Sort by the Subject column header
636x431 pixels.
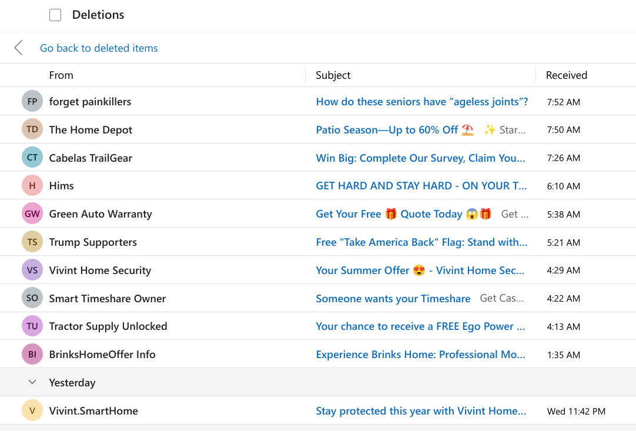(x=333, y=75)
